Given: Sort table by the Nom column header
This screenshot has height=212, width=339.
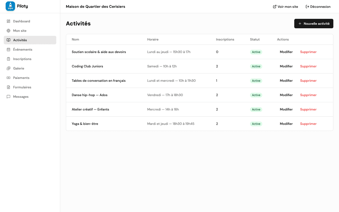Looking at the screenshot, I should pos(75,39).
